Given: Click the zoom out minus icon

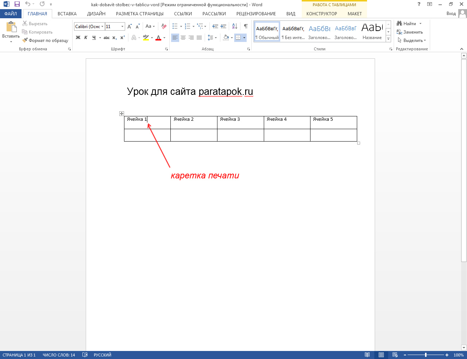Looking at the screenshot, I should (405, 355).
